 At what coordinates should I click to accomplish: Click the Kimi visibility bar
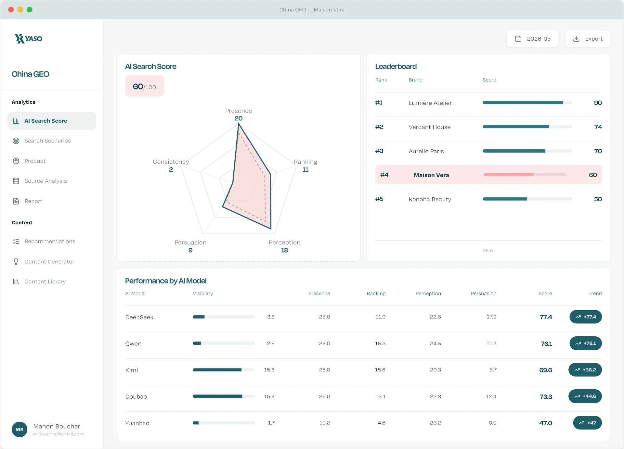224,370
